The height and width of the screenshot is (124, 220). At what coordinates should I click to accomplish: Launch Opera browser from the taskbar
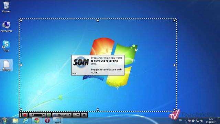point(47,121)
